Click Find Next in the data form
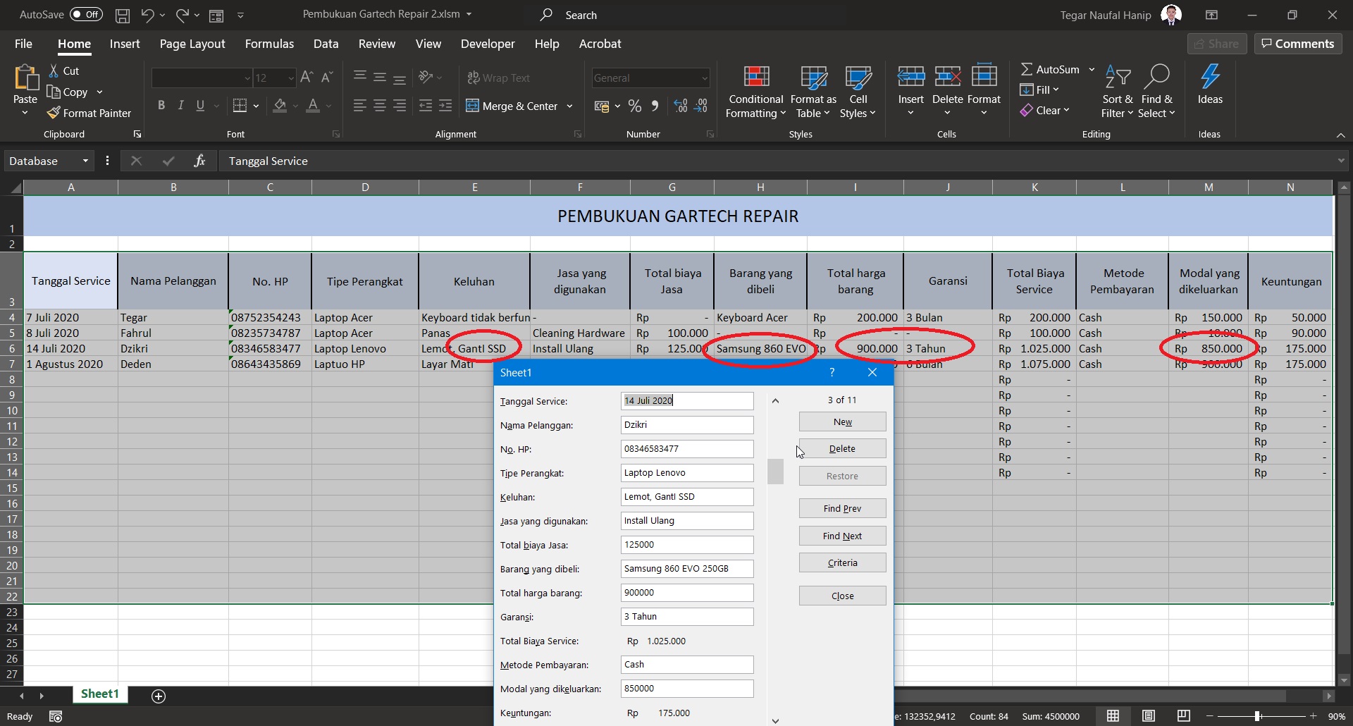This screenshot has width=1353, height=726. point(841,535)
